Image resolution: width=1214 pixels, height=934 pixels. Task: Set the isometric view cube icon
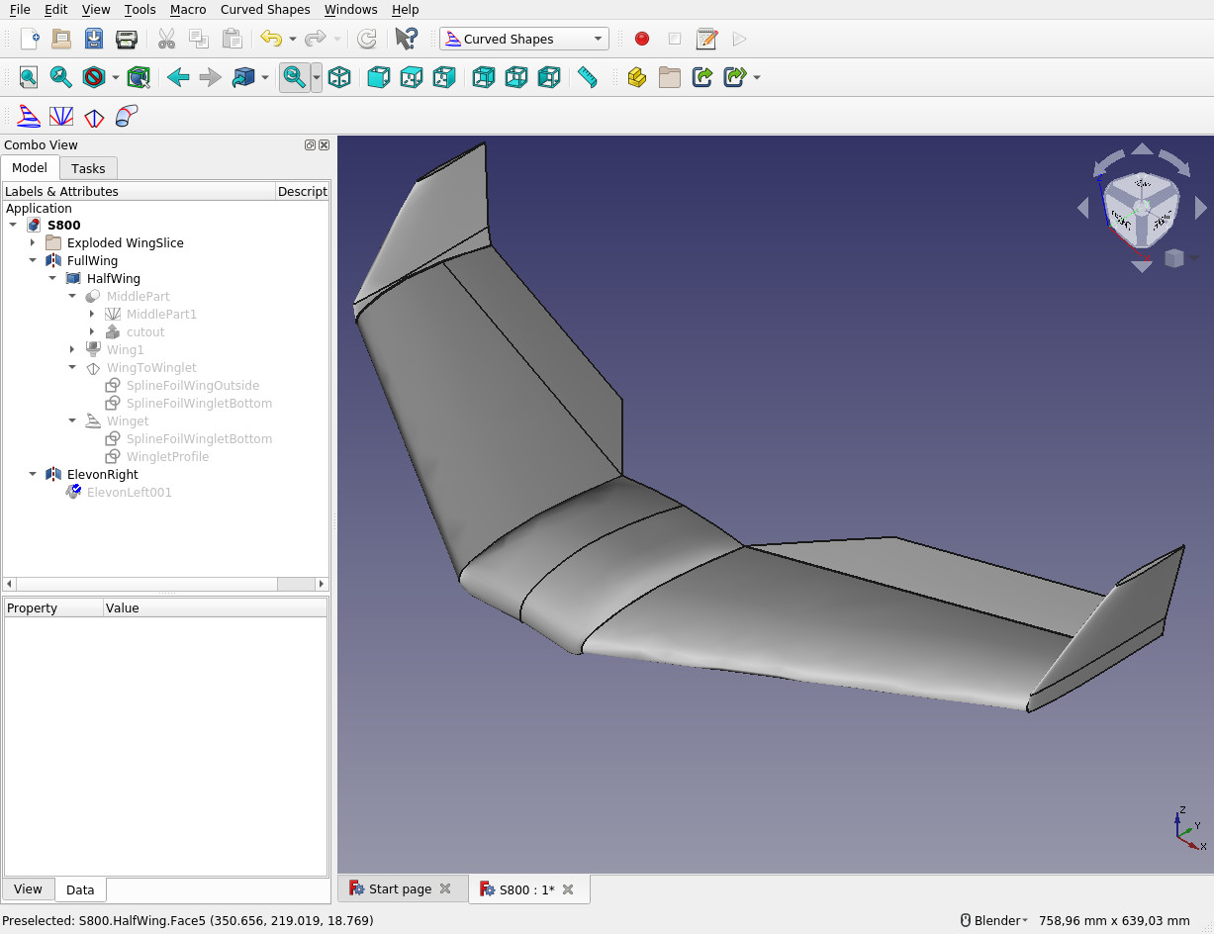(339, 77)
